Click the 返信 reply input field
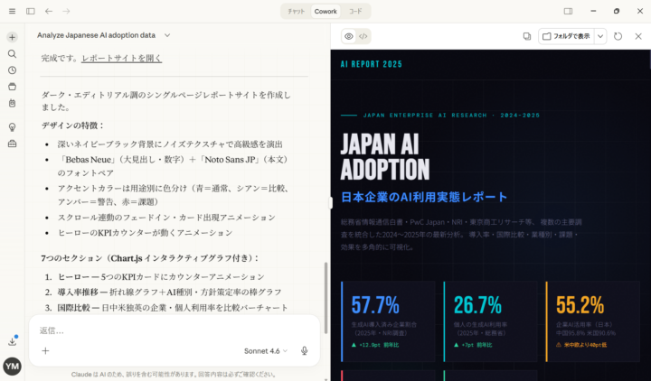The height and width of the screenshot is (381, 651). coord(175,330)
